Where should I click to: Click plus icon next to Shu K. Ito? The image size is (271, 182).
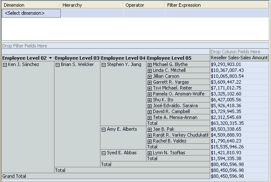click(150, 100)
